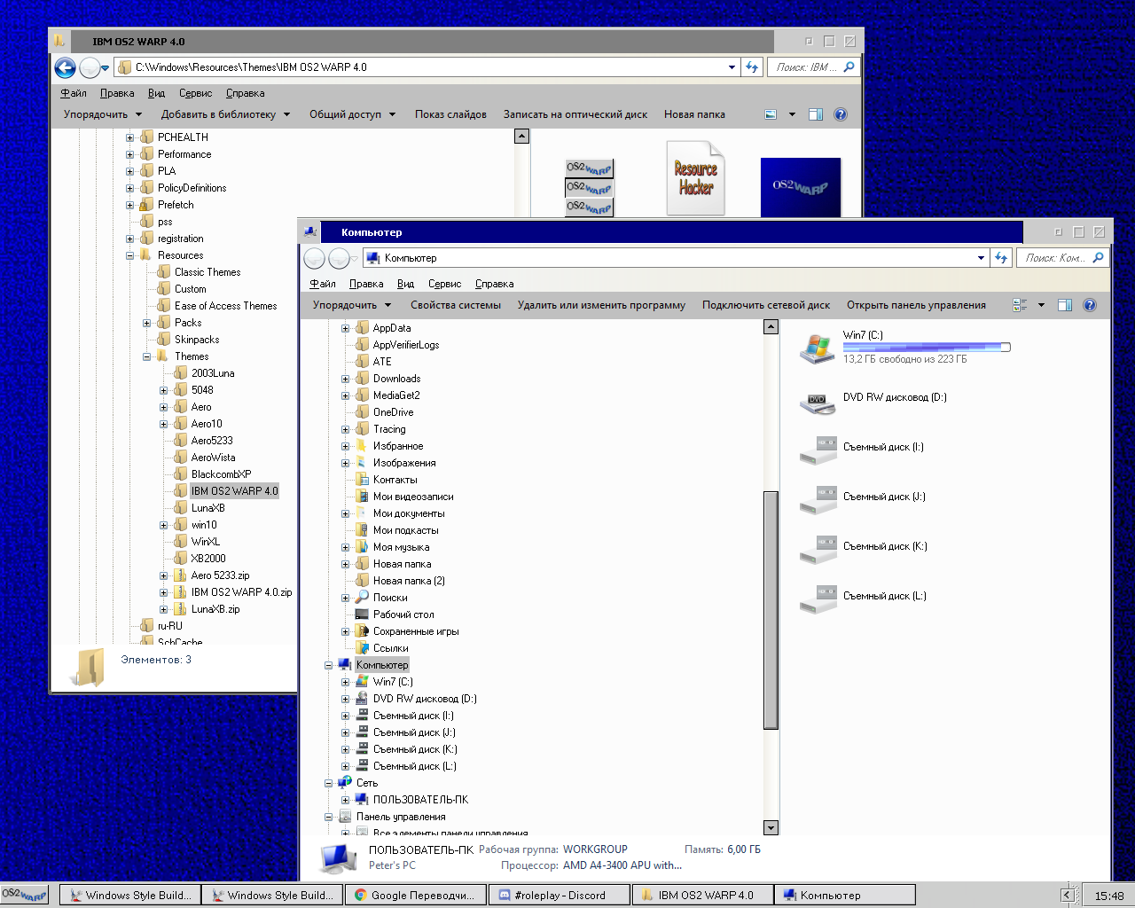Image resolution: width=1135 pixels, height=908 pixels.
Task: Click the Help question mark icon
Action: tap(1090, 305)
